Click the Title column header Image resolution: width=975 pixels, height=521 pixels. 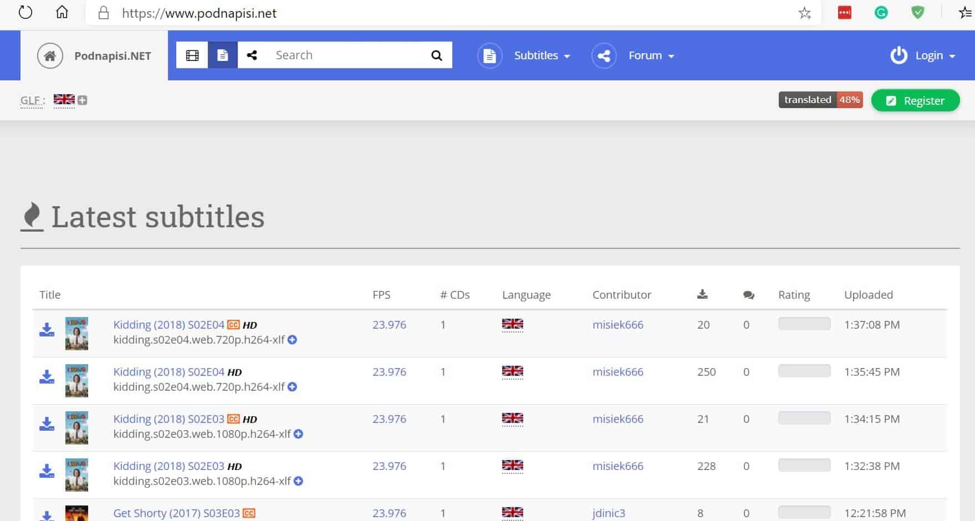click(x=50, y=295)
